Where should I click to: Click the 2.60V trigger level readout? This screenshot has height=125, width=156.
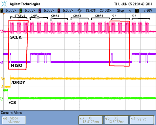click(x=148, y=10)
